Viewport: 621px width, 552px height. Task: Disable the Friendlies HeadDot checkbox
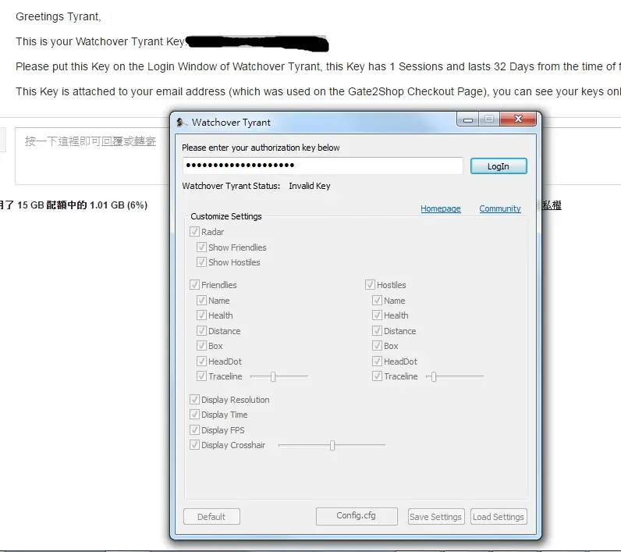pos(202,361)
